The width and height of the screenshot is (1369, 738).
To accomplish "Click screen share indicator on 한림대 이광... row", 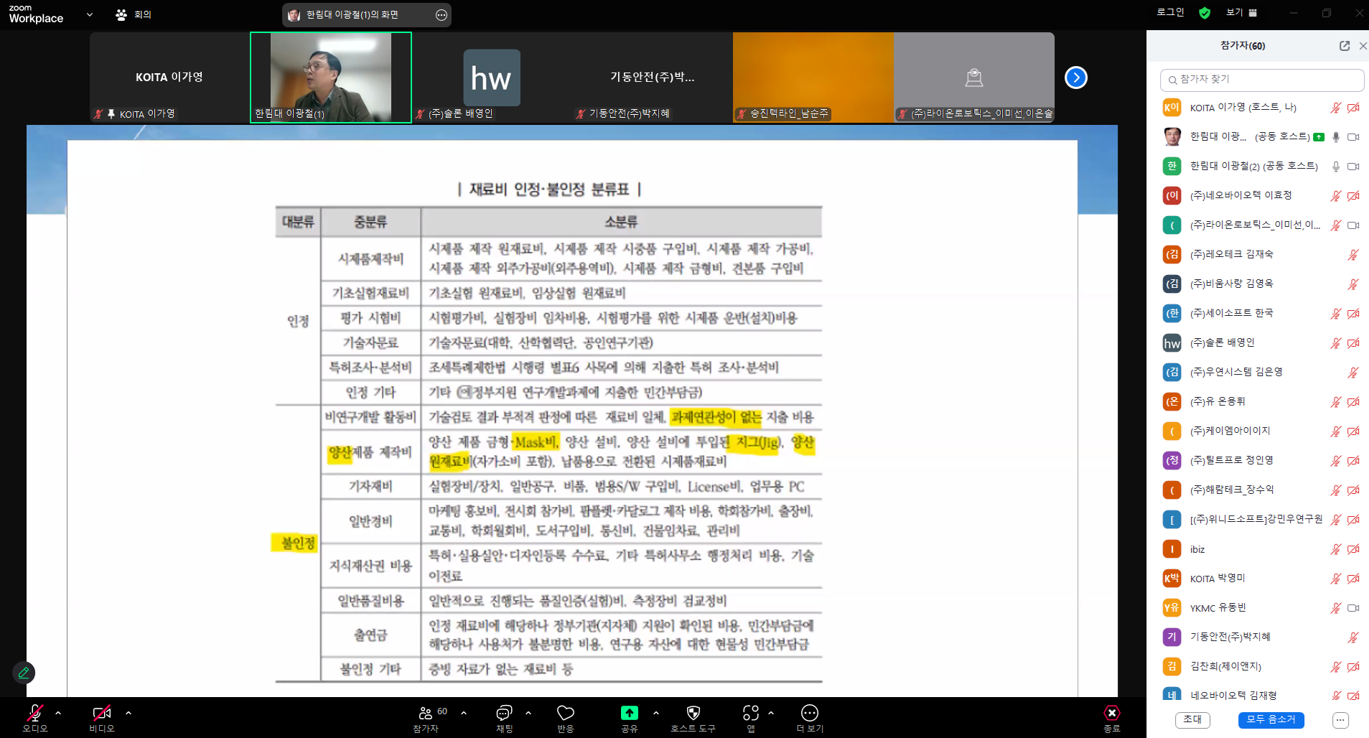I will (x=1319, y=137).
